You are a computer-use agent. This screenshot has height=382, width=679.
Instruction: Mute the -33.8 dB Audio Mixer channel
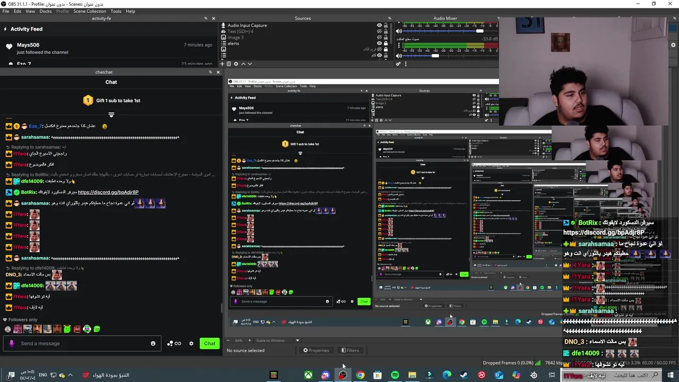(x=399, y=56)
